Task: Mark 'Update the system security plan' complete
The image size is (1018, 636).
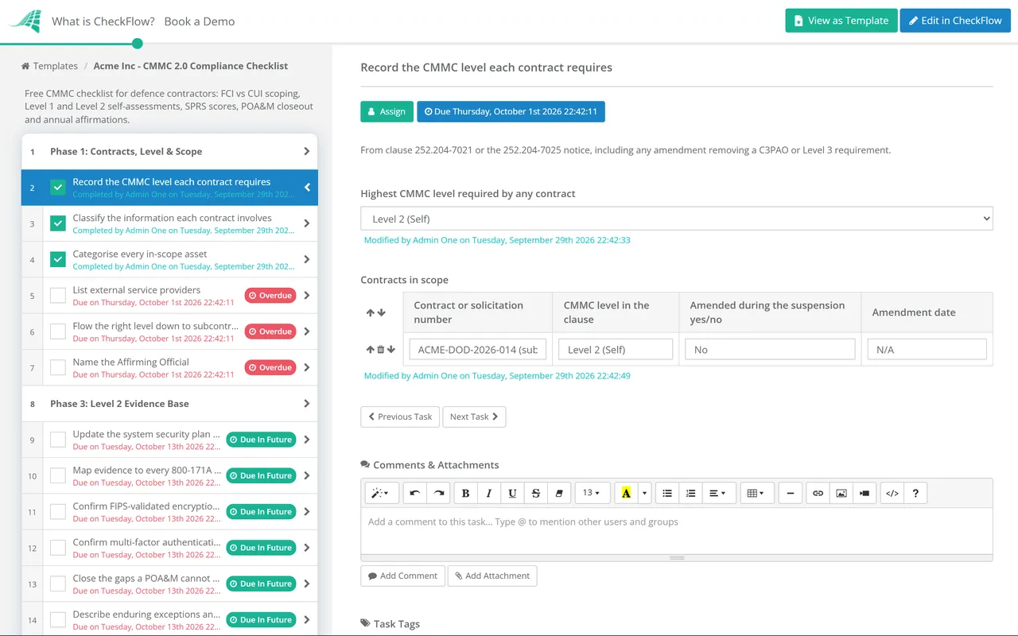Action: click(x=58, y=440)
